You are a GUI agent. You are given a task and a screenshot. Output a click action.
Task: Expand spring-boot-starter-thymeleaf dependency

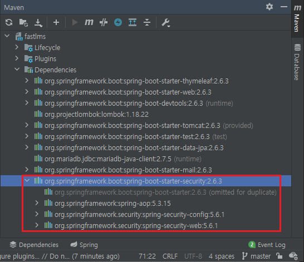click(27, 81)
